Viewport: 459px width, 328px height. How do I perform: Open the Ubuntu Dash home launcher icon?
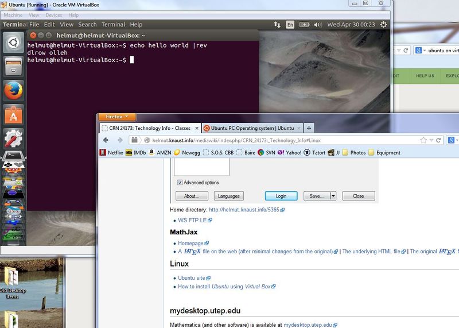tap(13, 43)
